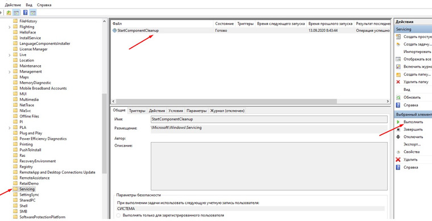Click the folder tree vertical scrollbar thumb
The height and width of the screenshot is (221, 432).
click(104, 134)
